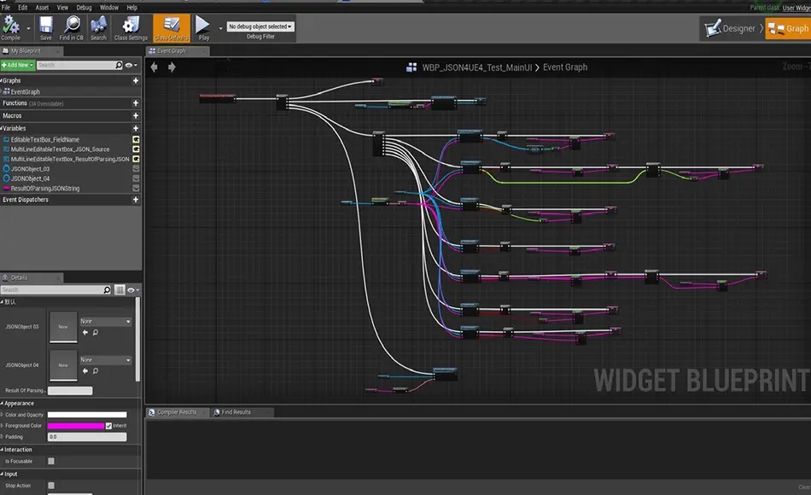Viewport: 811px width, 495px height.
Task: Click the Find in CB icon
Action: pyautogui.click(x=72, y=26)
